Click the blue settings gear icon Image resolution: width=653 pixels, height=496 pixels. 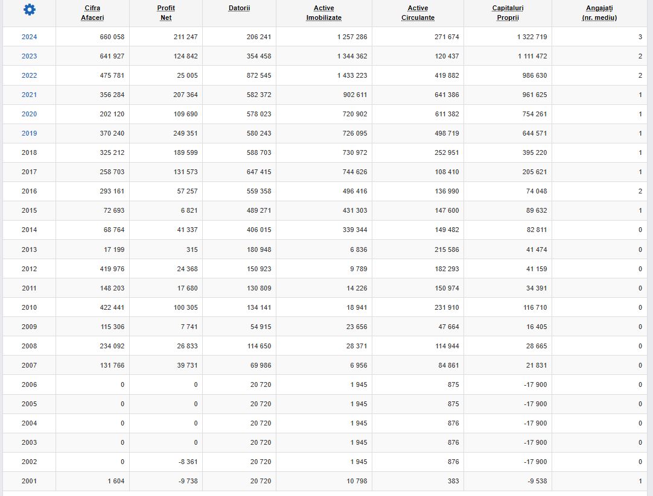(29, 10)
